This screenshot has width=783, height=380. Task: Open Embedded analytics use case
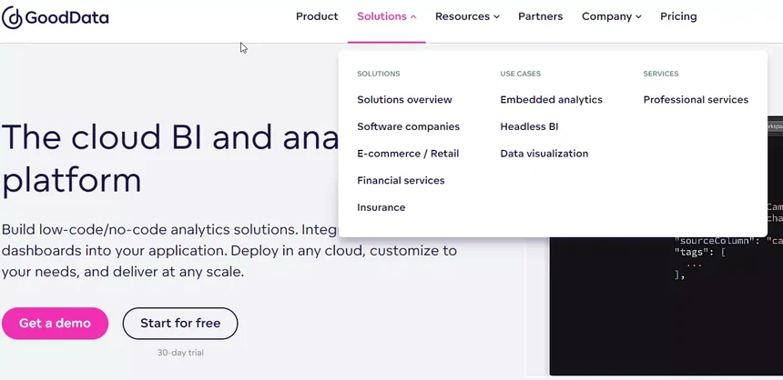[x=552, y=100]
